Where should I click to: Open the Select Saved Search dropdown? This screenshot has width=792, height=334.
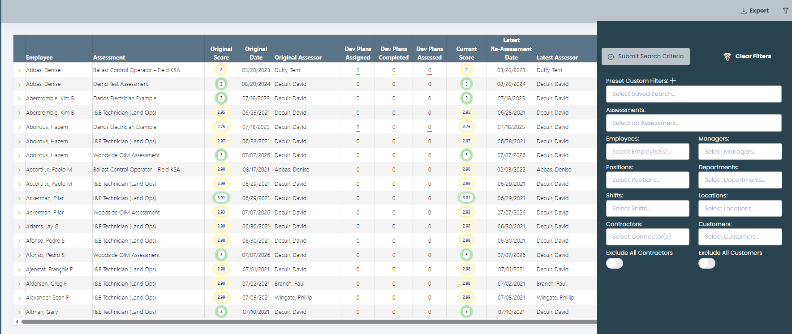[693, 94]
